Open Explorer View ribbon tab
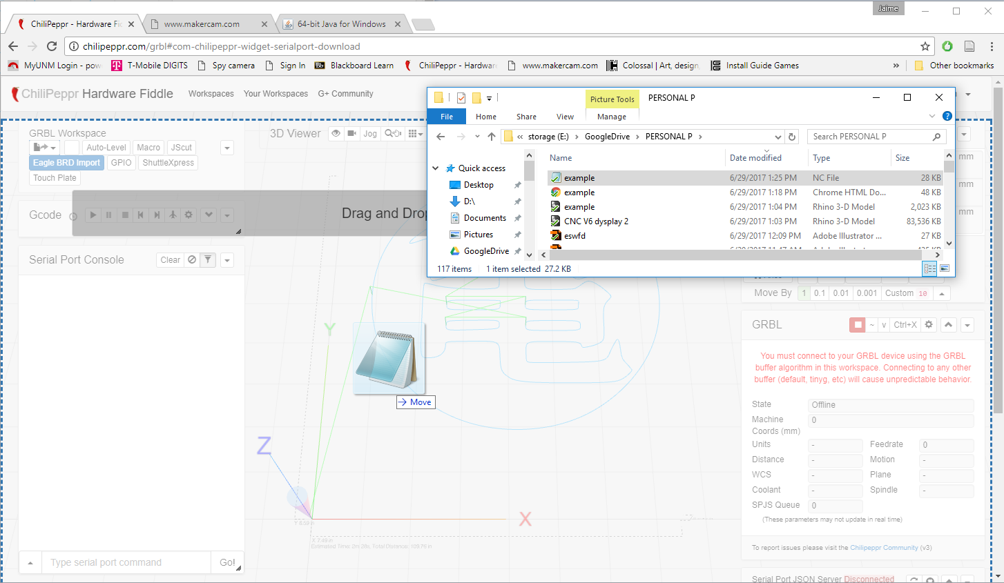The height and width of the screenshot is (583, 1004). (565, 117)
